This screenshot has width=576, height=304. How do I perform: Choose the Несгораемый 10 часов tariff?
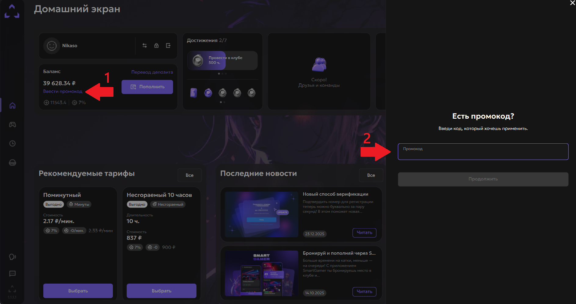[161, 291]
